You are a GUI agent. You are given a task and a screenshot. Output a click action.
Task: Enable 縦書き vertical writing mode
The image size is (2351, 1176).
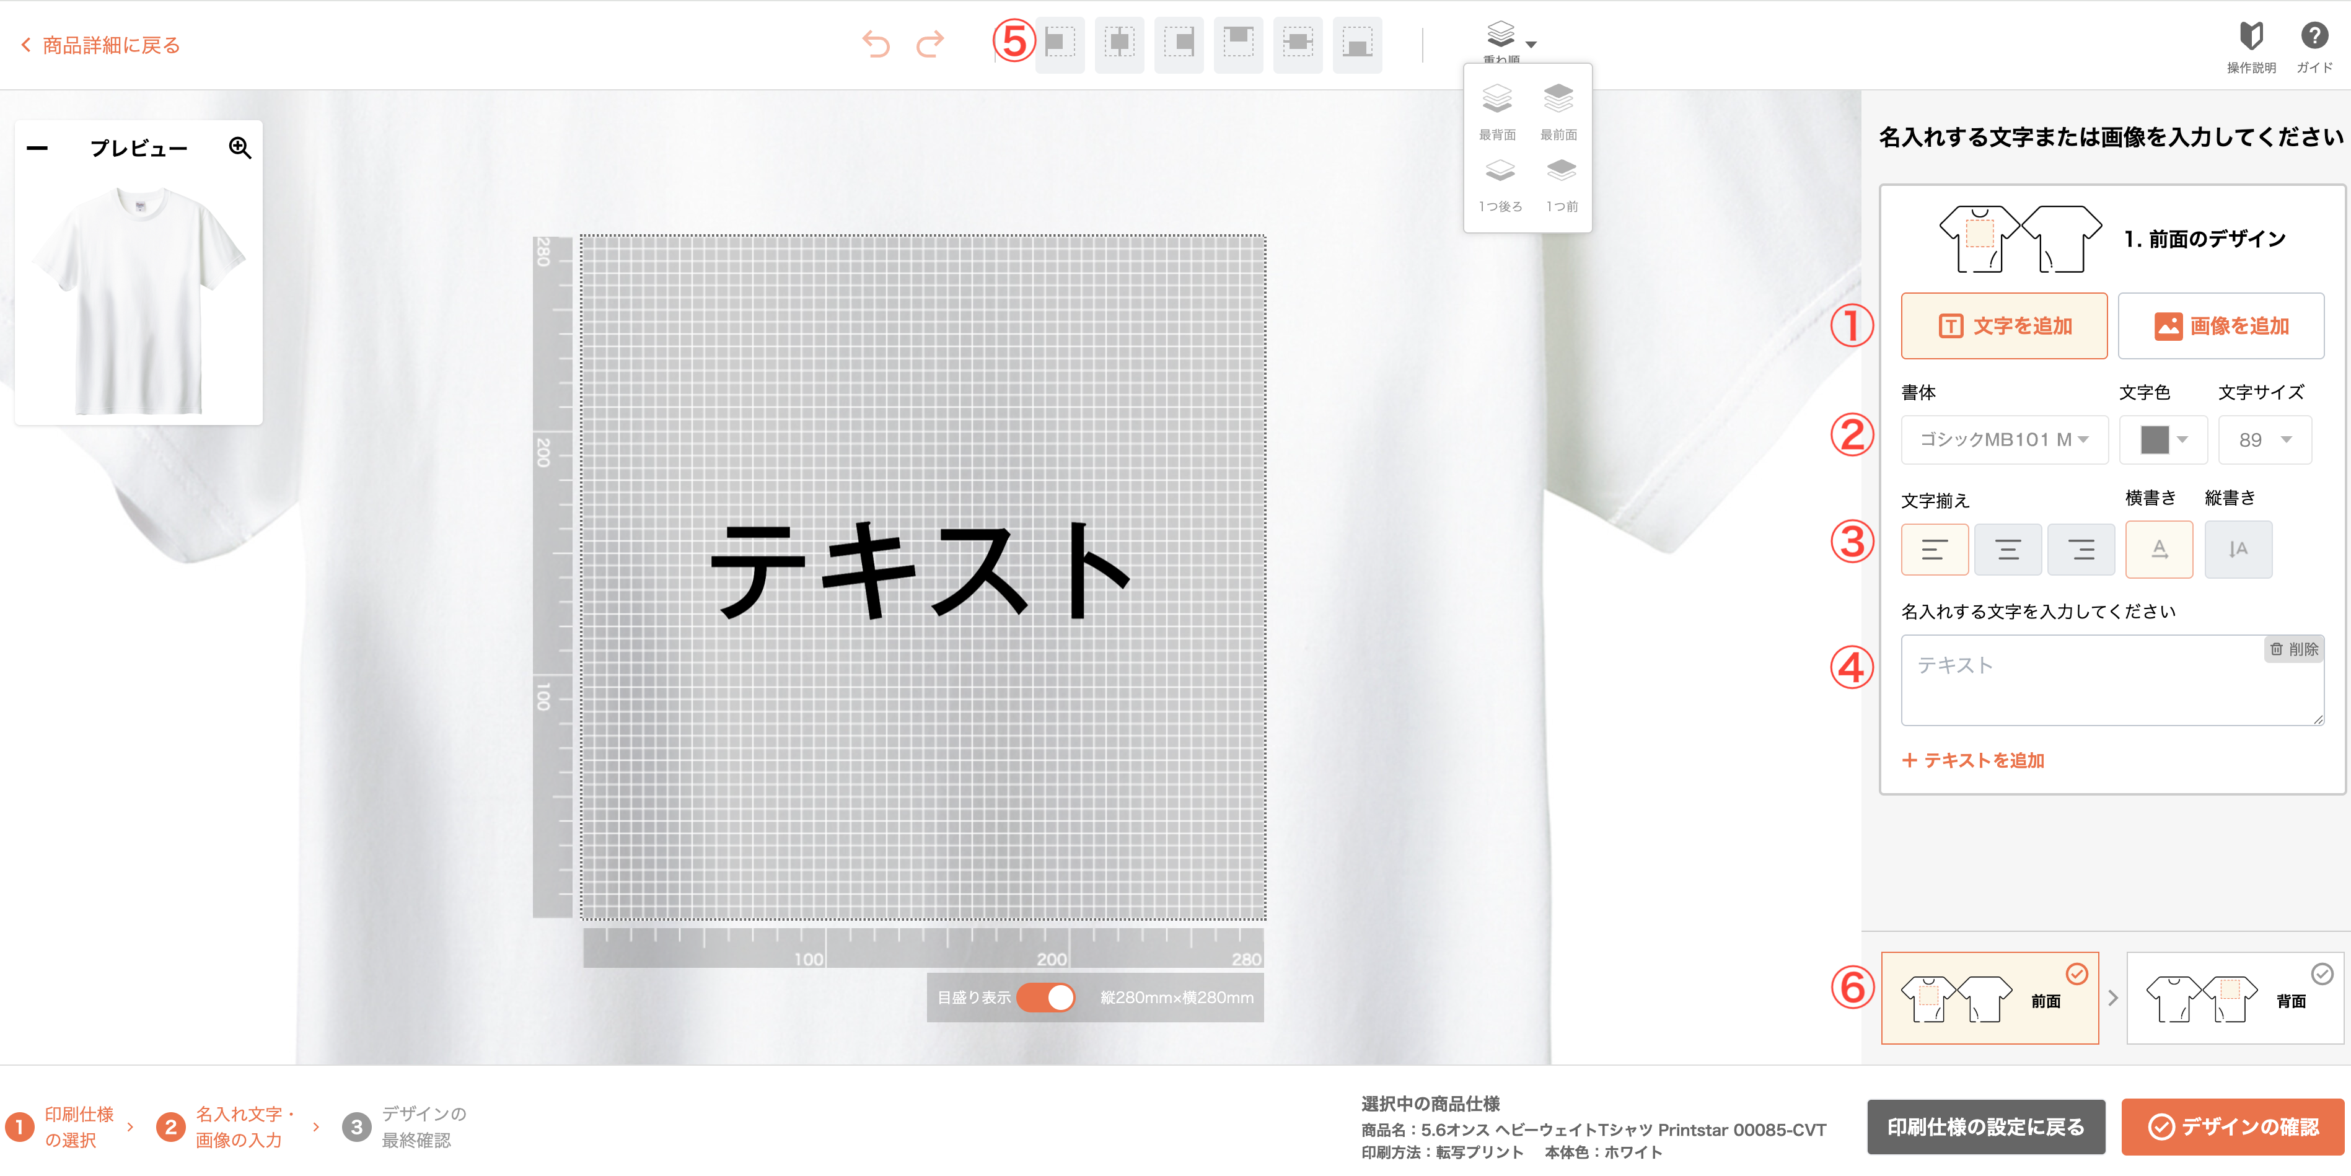point(2237,549)
